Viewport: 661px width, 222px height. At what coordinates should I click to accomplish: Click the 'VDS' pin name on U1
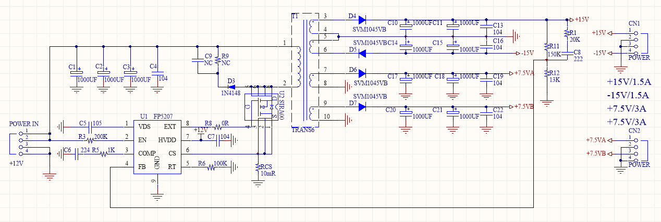pos(144,126)
